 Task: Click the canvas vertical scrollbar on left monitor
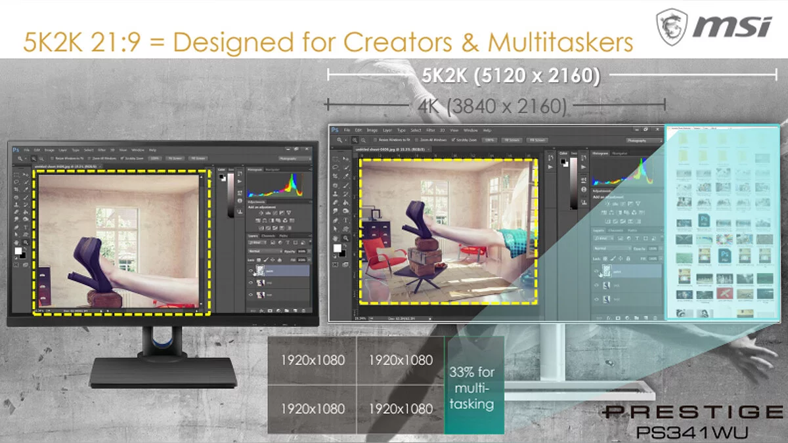pyautogui.click(x=201, y=240)
